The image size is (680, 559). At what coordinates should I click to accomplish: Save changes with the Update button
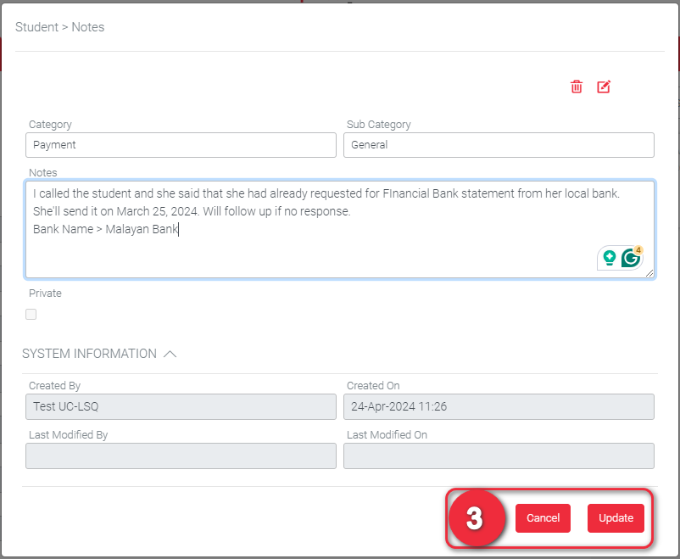point(616,518)
